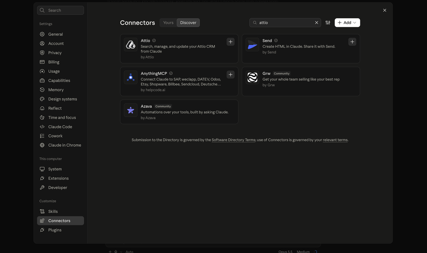This screenshot has width=427, height=253.
Task: Open the connector filter sliders icon
Action: click(328, 23)
